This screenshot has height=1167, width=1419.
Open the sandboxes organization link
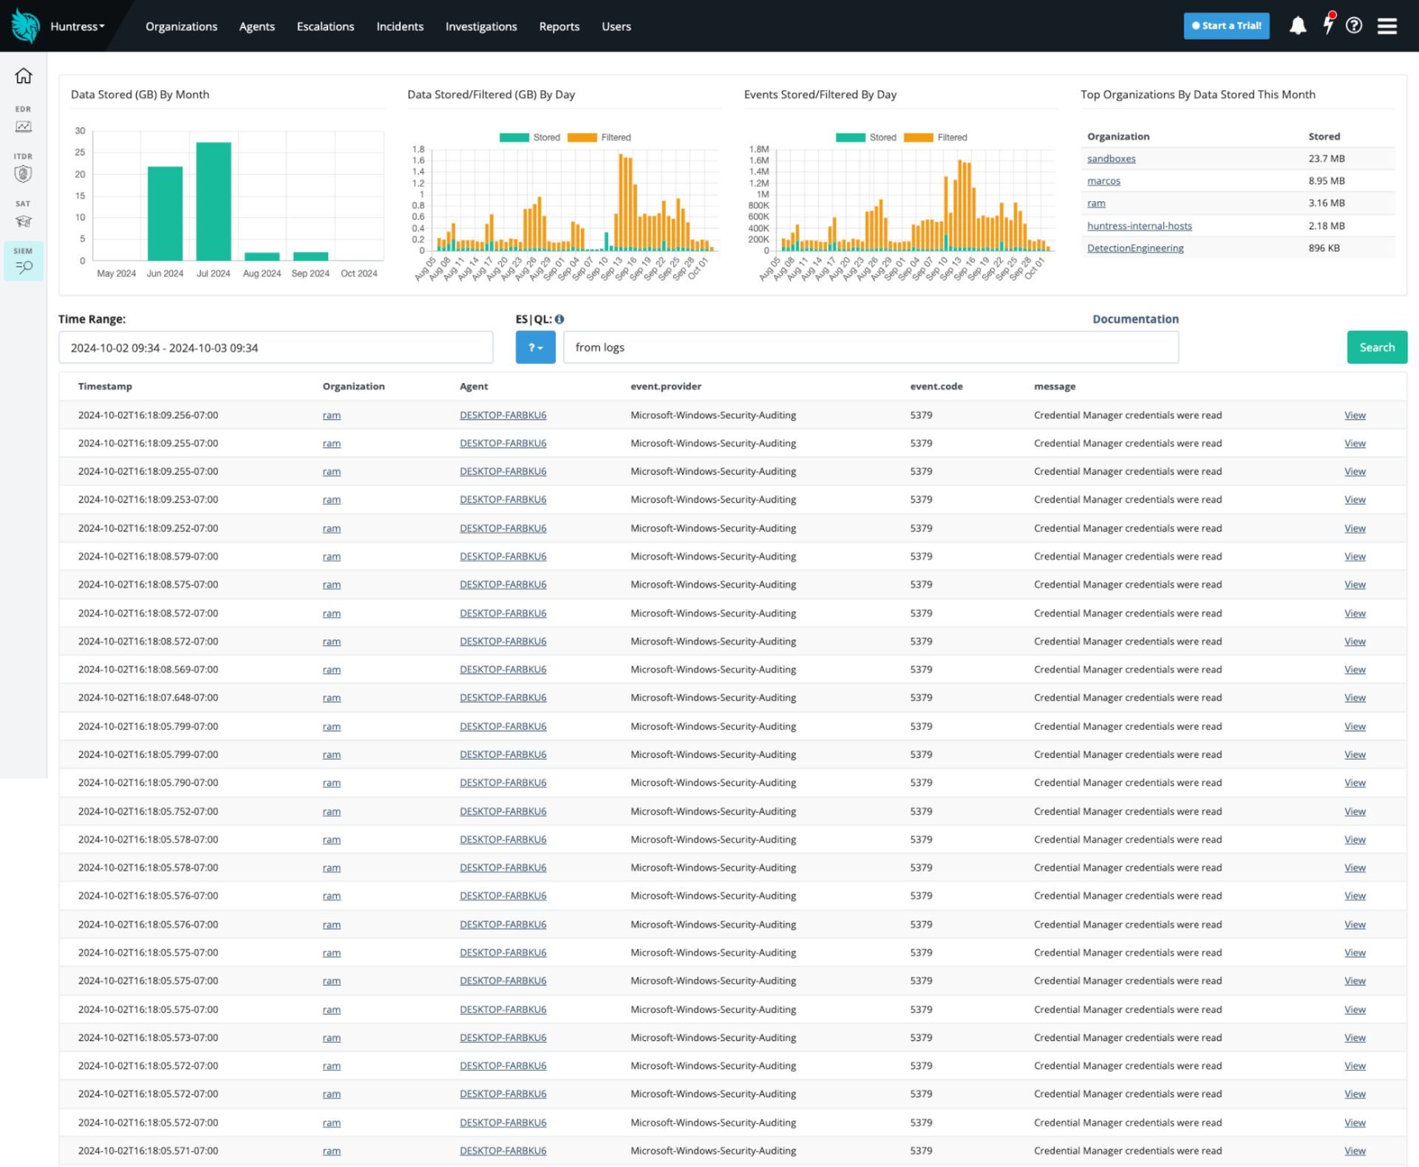pos(1111,159)
